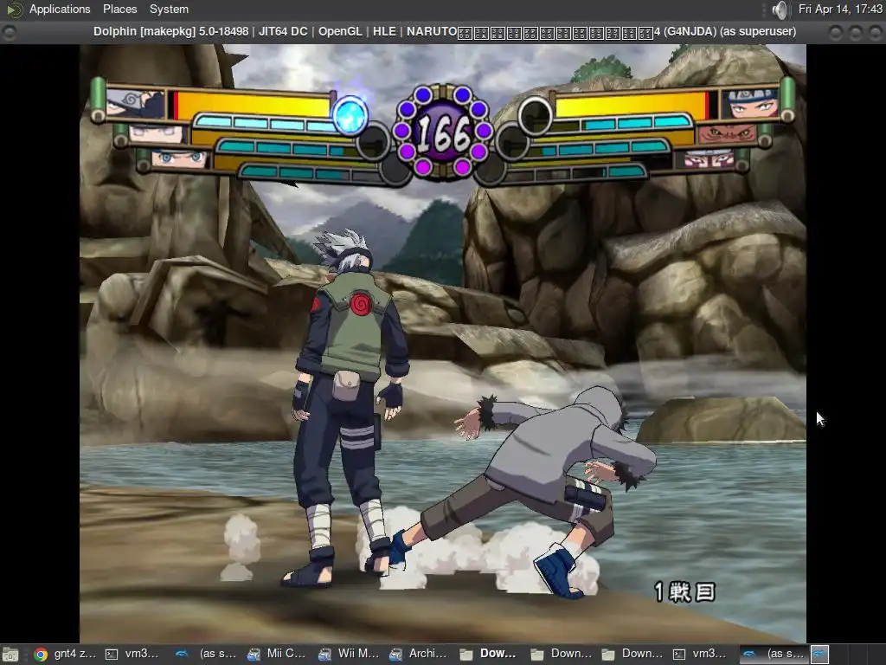Click the blue-eyed teammate portrait
Screen dimensions: 886x665
click(x=180, y=159)
